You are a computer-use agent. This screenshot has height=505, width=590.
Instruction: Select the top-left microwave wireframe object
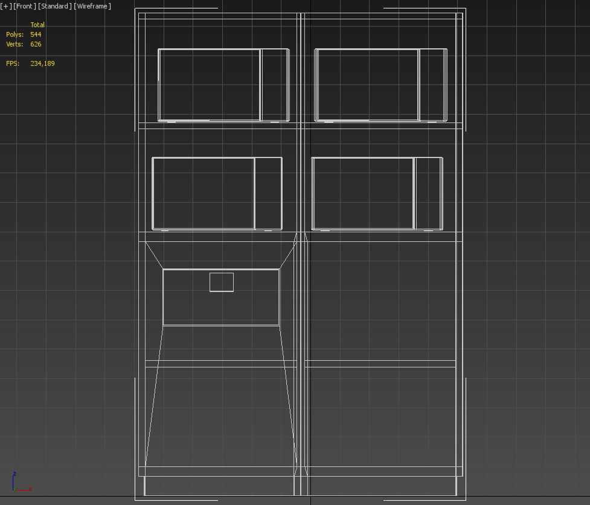(x=223, y=85)
